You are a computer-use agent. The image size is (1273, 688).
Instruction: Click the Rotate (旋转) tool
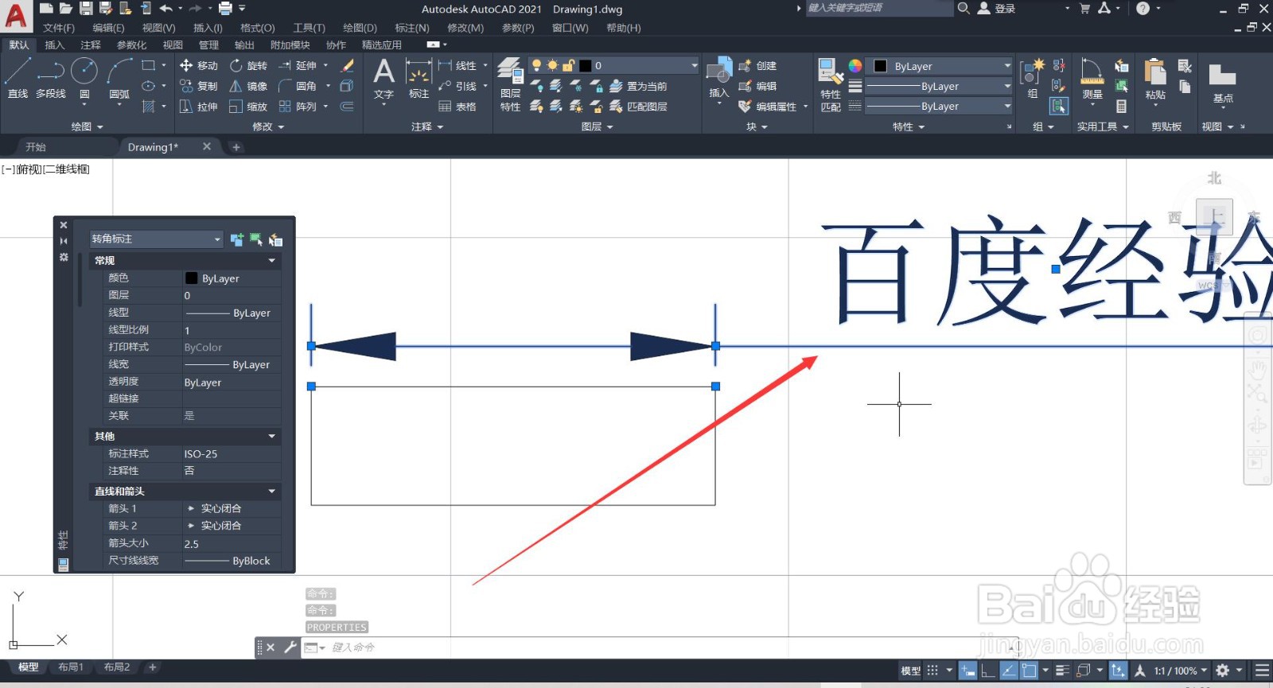pyautogui.click(x=248, y=65)
